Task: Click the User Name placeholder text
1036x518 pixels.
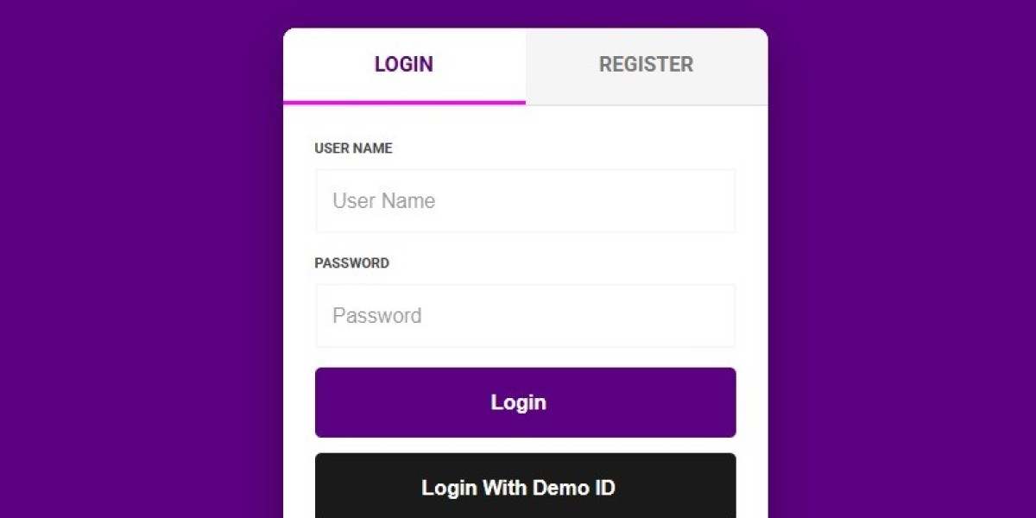Action: coord(383,200)
